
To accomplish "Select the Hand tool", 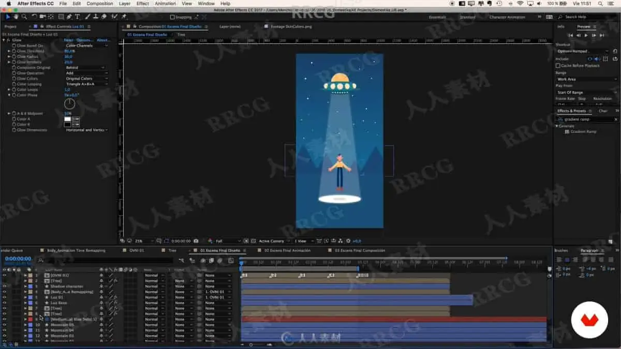I will click(16, 17).
